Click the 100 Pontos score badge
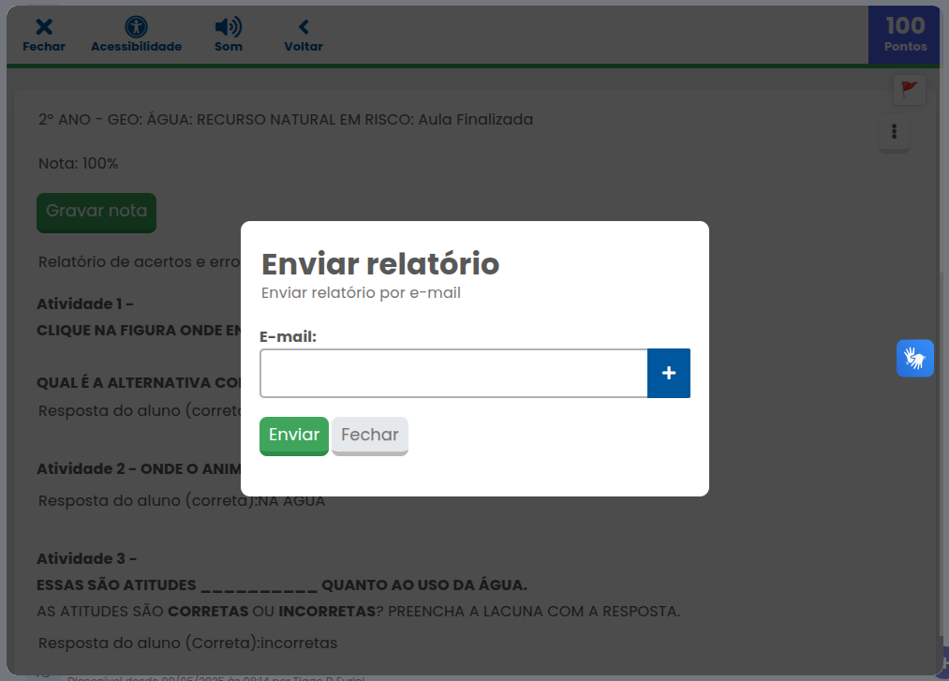Screen dimensions: 949x681 coord(904,35)
